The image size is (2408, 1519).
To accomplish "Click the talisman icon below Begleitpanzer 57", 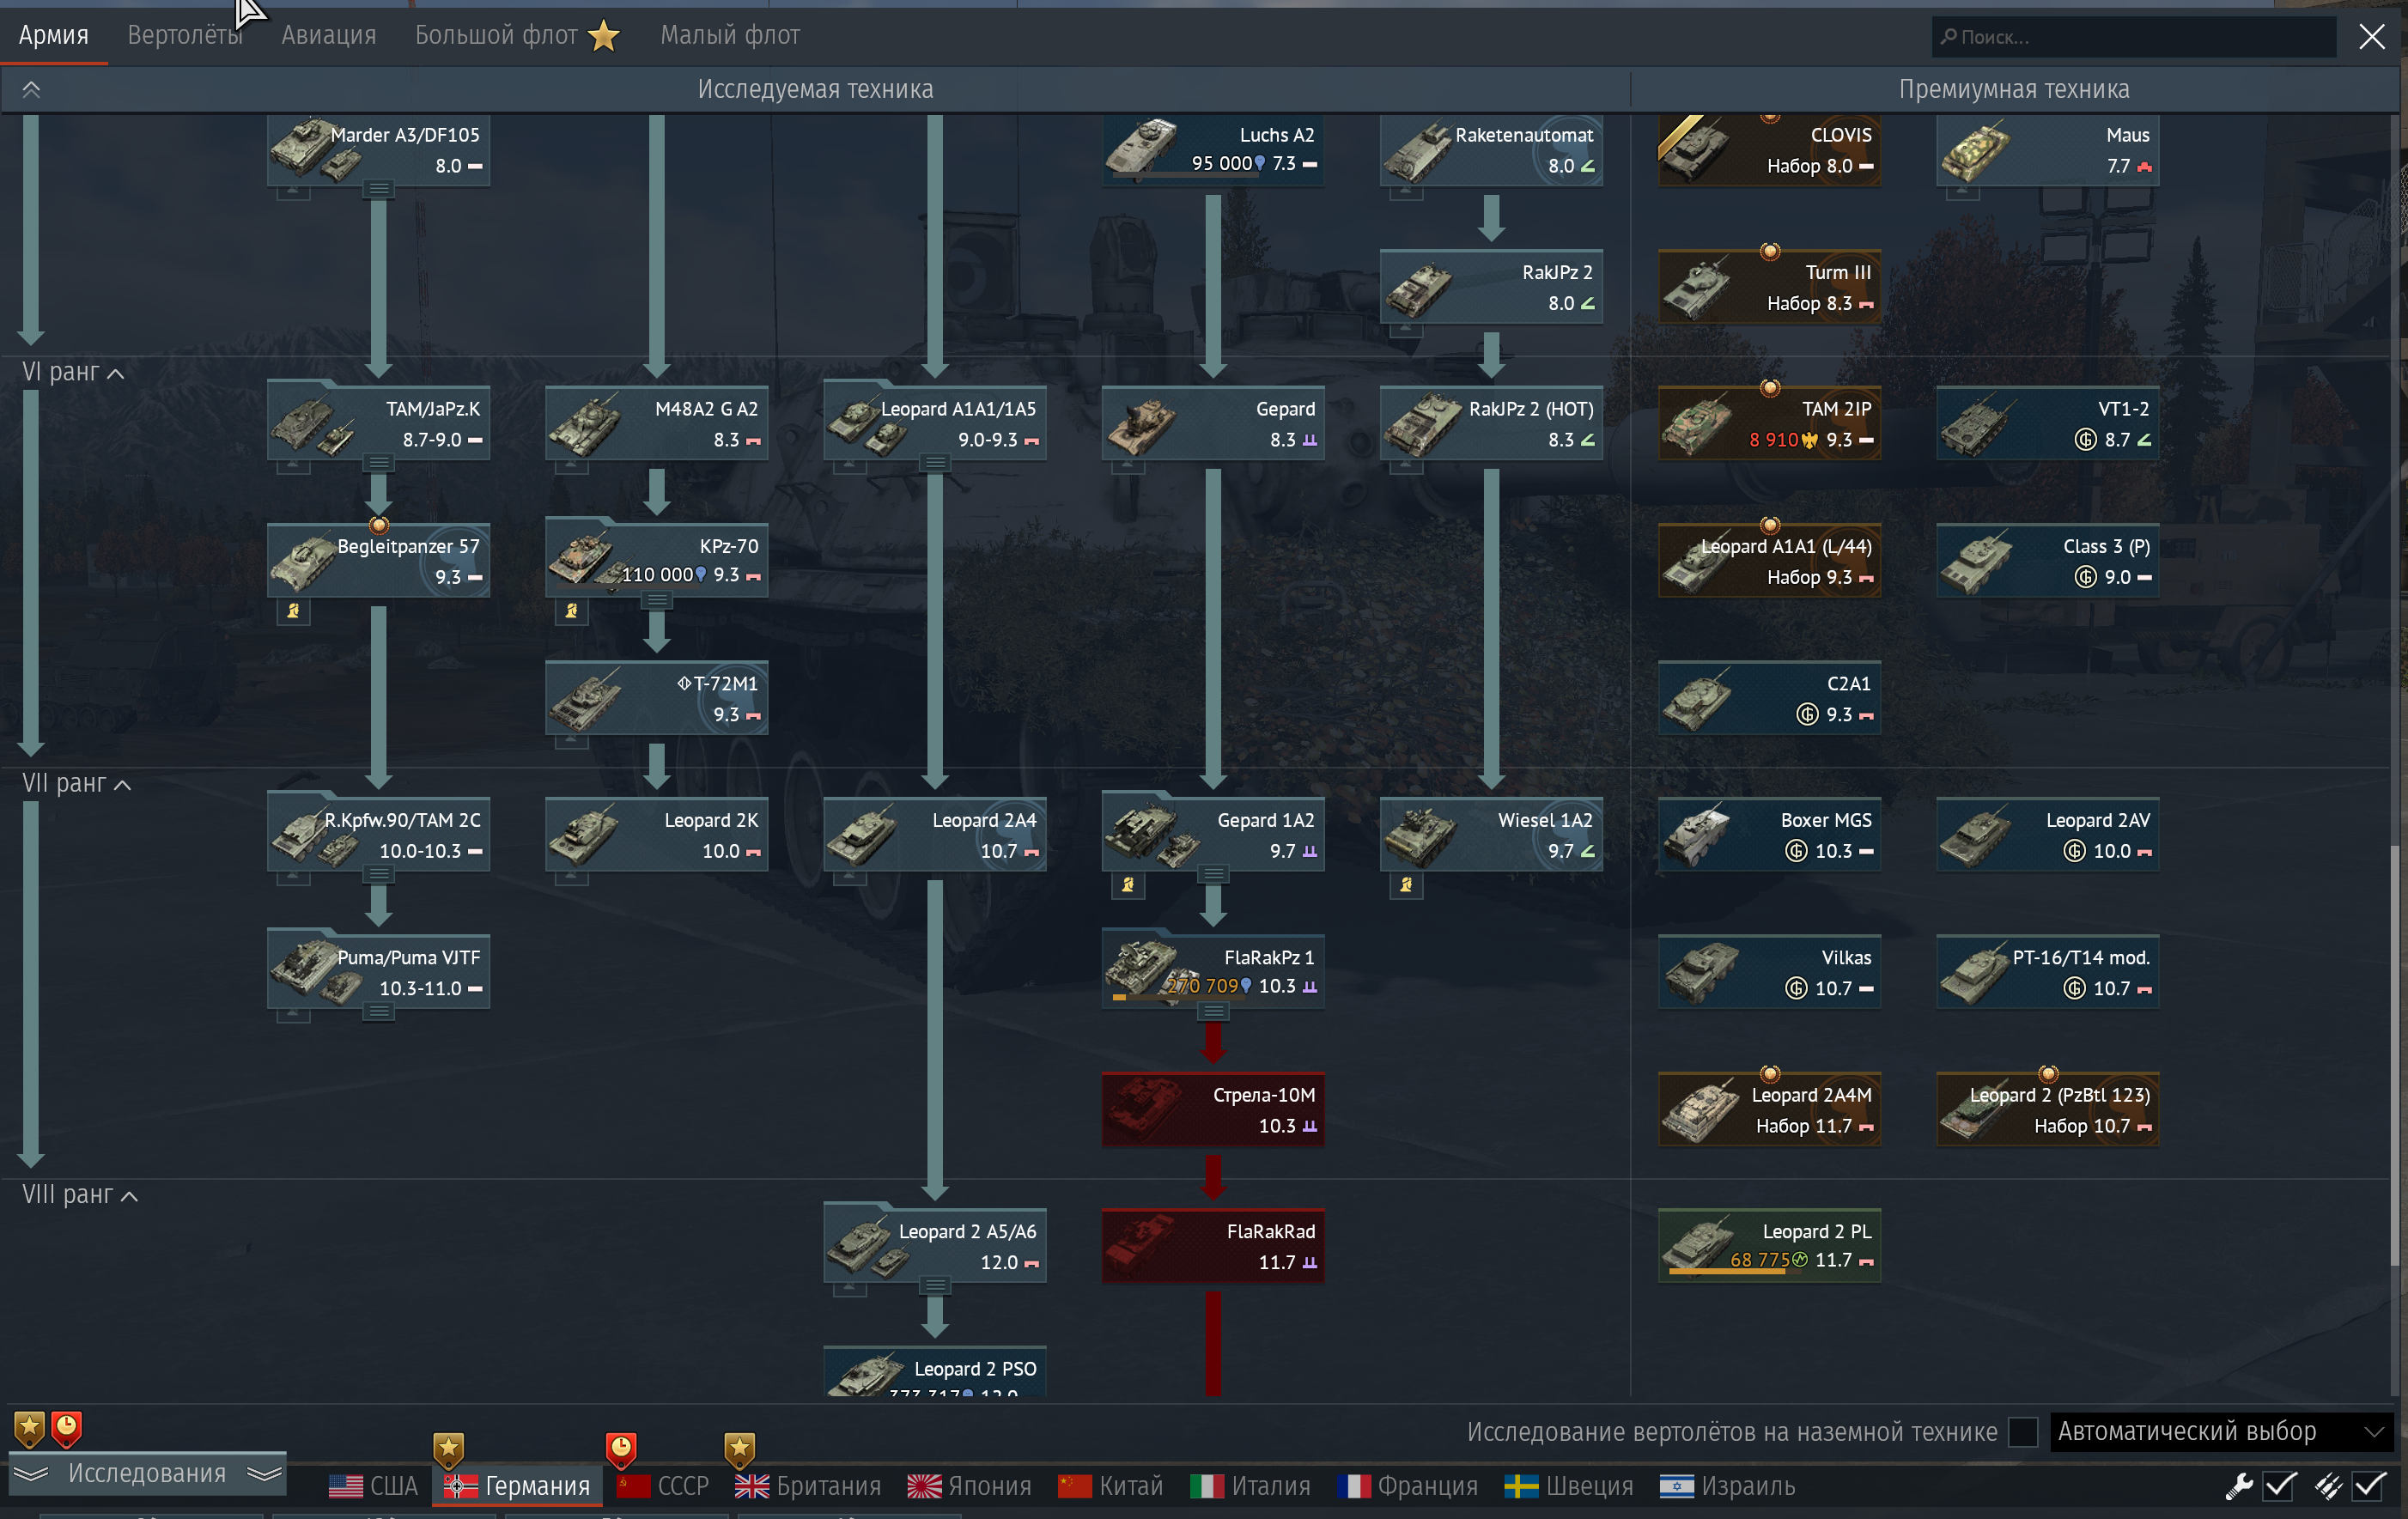I will (293, 610).
